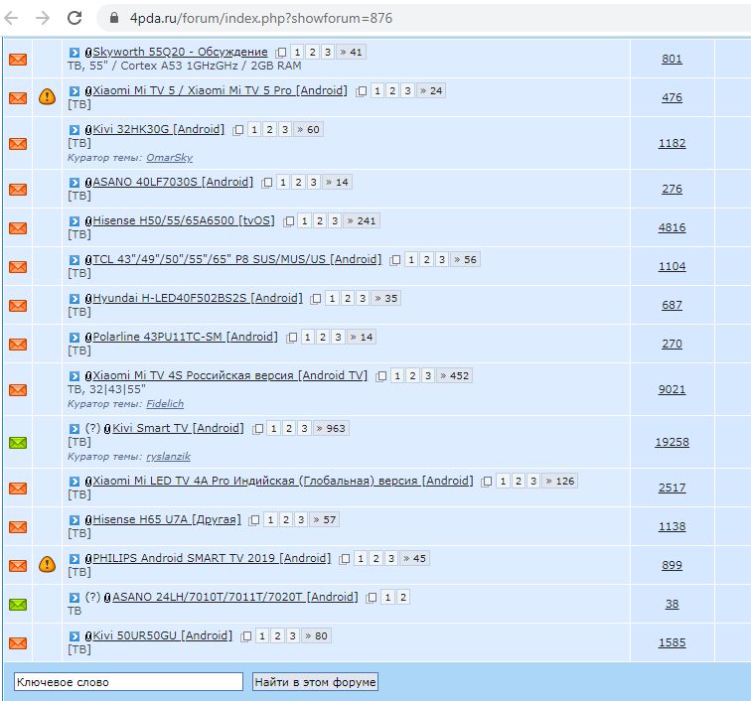Jump to newest post in Hisense H65 U7A topic
This screenshot has width=751, height=701.
click(x=75, y=520)
